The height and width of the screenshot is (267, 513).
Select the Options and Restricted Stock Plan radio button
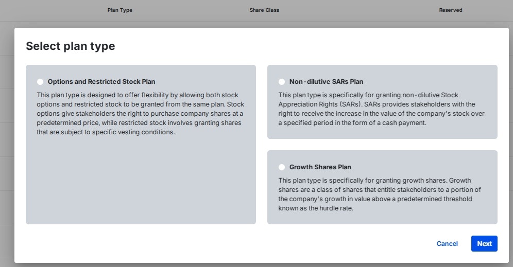[x=40, y=82]
